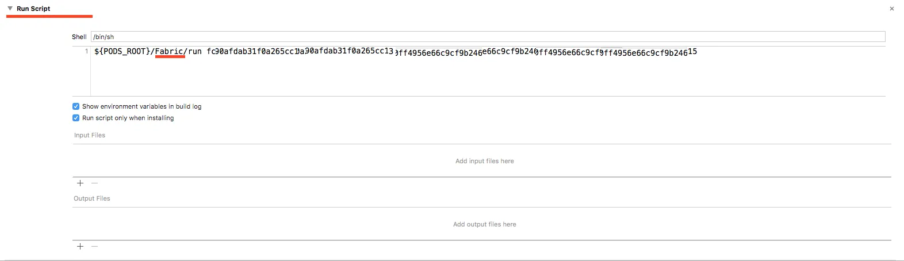Click the Output Files section header

click(92, 198)
